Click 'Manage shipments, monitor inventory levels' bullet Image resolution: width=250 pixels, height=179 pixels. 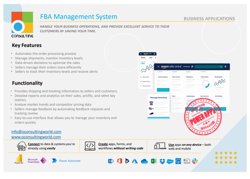click(x=49, y=58)
